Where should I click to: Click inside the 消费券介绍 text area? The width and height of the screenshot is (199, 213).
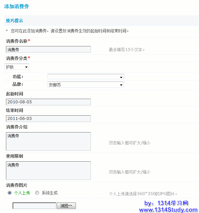click(x=48, y=141)
